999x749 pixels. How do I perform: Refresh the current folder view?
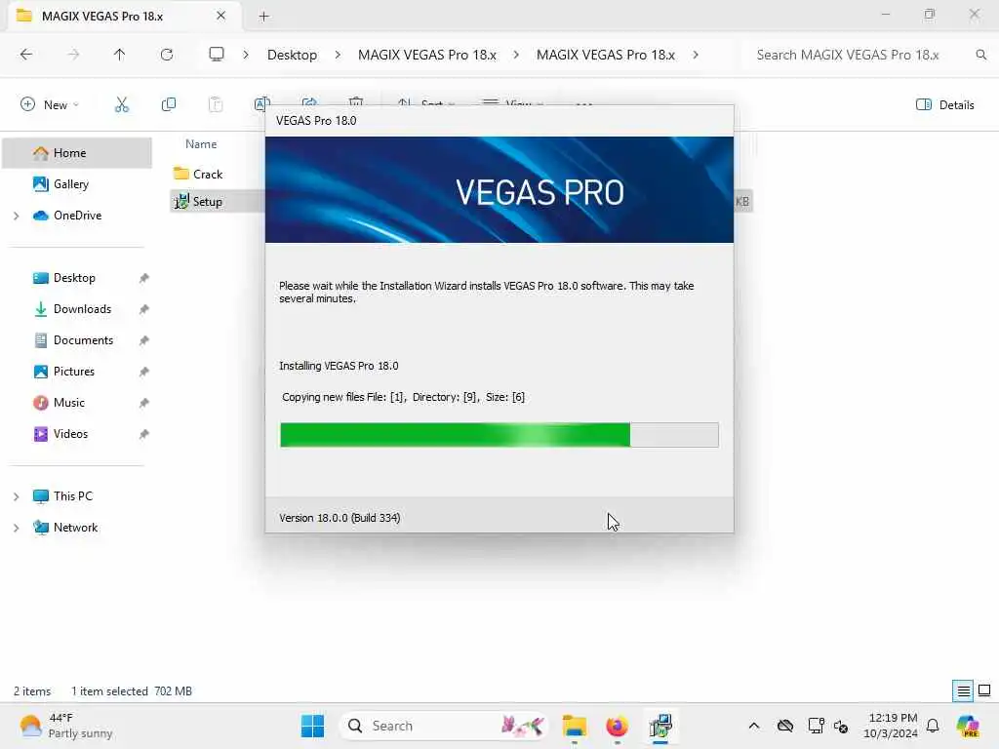(x=167, y=55)
